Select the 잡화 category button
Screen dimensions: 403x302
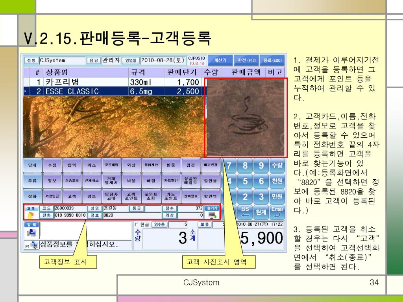click(32, 197)
